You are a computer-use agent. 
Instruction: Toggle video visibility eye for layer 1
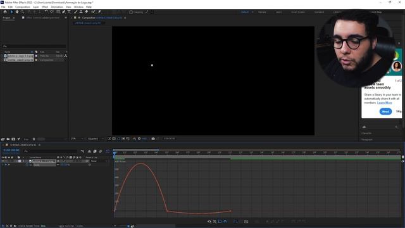tap(3, 161)
